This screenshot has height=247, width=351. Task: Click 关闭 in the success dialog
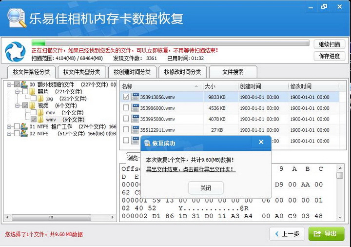click(x=206, y=188)
